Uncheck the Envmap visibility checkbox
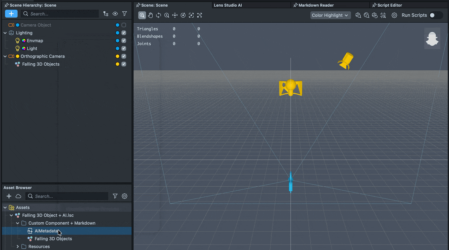Screen dimensions: 449x250 (124, 41)
